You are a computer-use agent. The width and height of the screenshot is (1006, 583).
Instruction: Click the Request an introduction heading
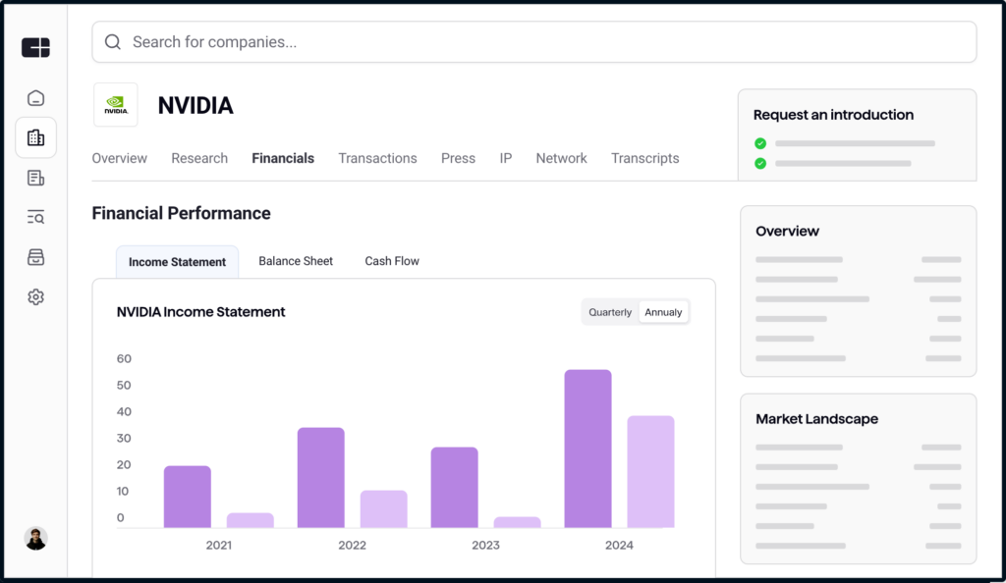pos(833,115)
